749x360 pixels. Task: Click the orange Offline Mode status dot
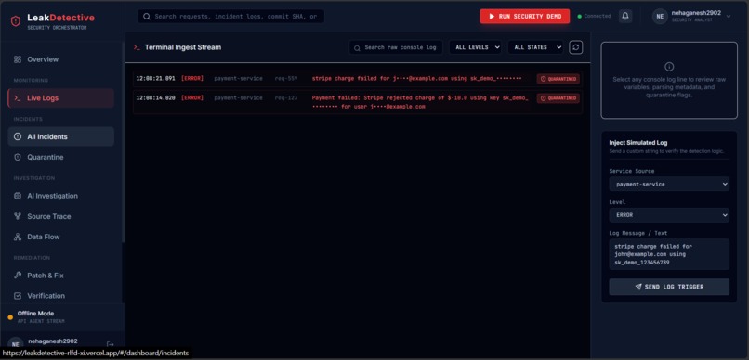coord(10,317)
